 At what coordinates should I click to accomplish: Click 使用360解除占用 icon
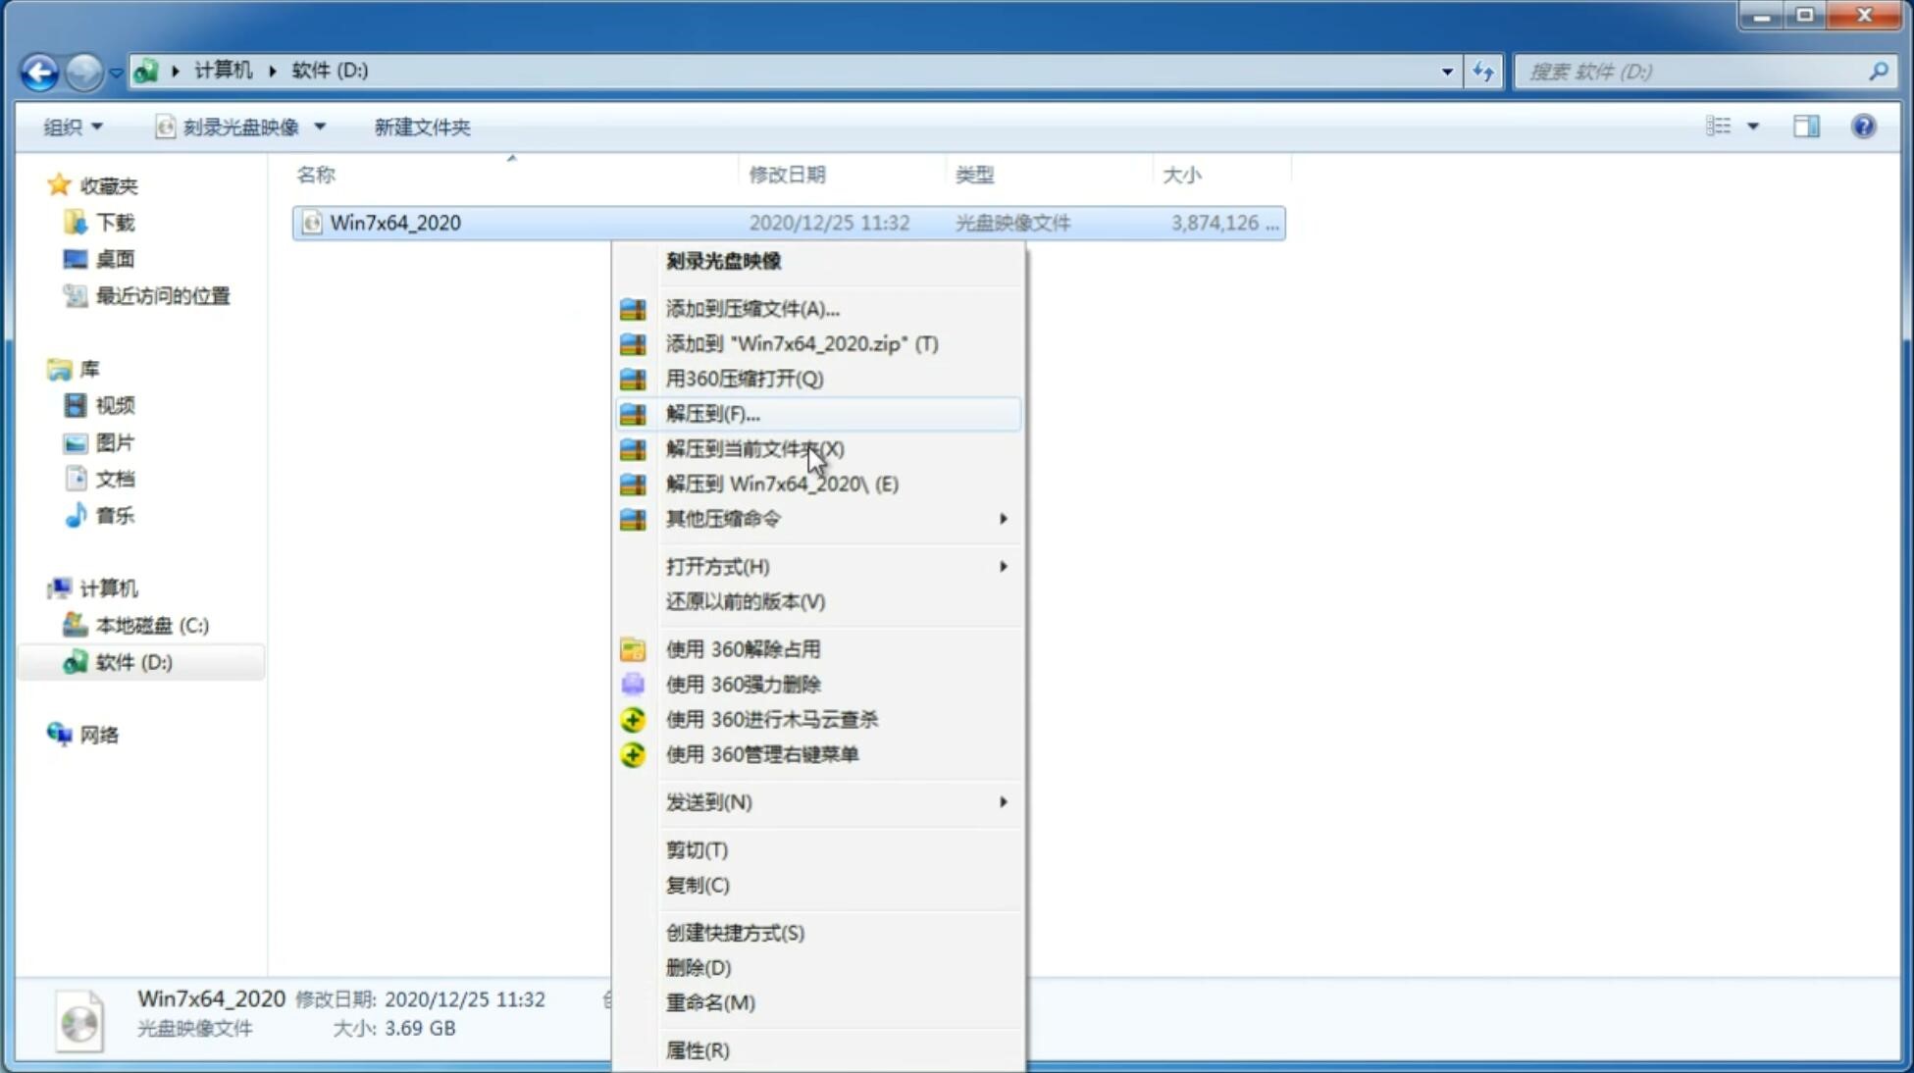point(633,648)
